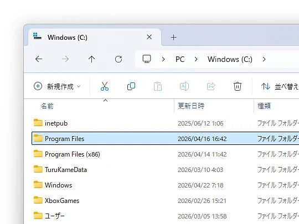This screenshot has width=299, height=224.
Task: Copy the selected item
Action: click(x=131, y=86)
